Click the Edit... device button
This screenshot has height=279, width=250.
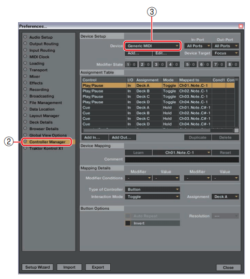166,53
